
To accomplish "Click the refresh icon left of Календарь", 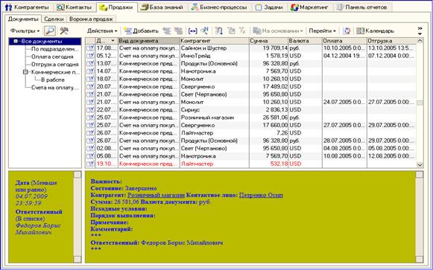I will pyautogui.click(x=347, y=30).
